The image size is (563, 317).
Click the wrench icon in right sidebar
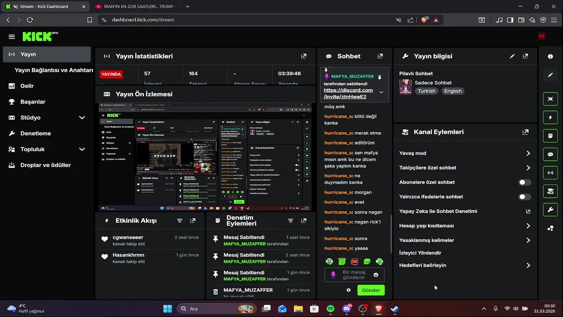(550, 210)
